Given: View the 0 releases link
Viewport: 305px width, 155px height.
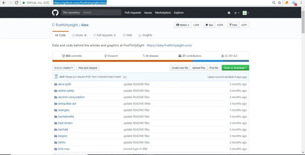Looking at the screenshot, I should [x=150, y=56].
